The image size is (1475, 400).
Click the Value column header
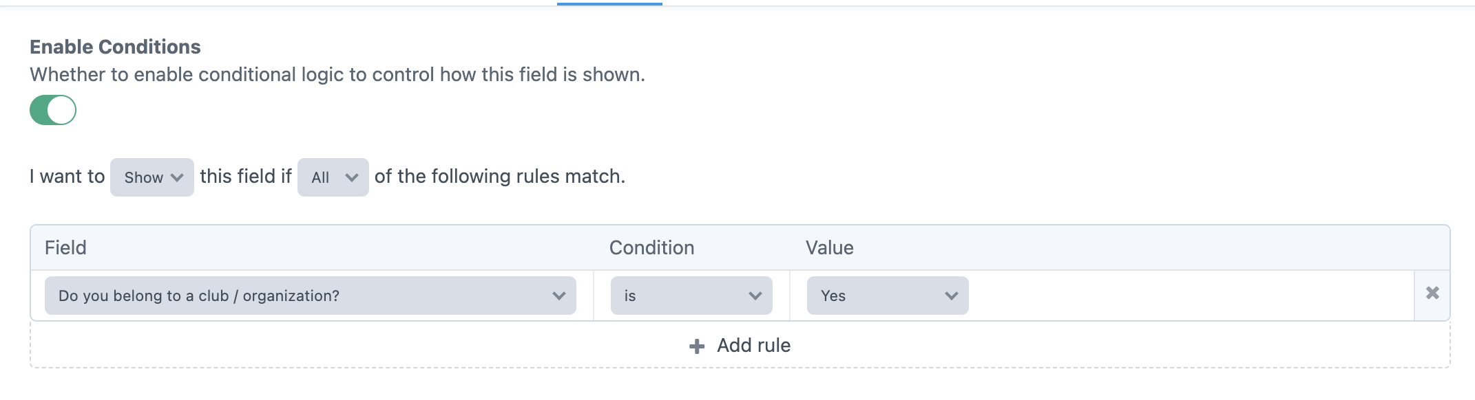click(829, 247)
